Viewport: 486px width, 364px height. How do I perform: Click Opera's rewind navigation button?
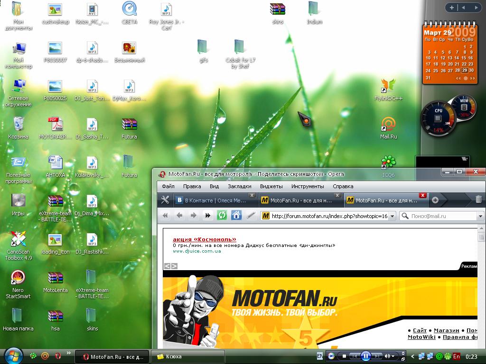(x=165, y=216)
